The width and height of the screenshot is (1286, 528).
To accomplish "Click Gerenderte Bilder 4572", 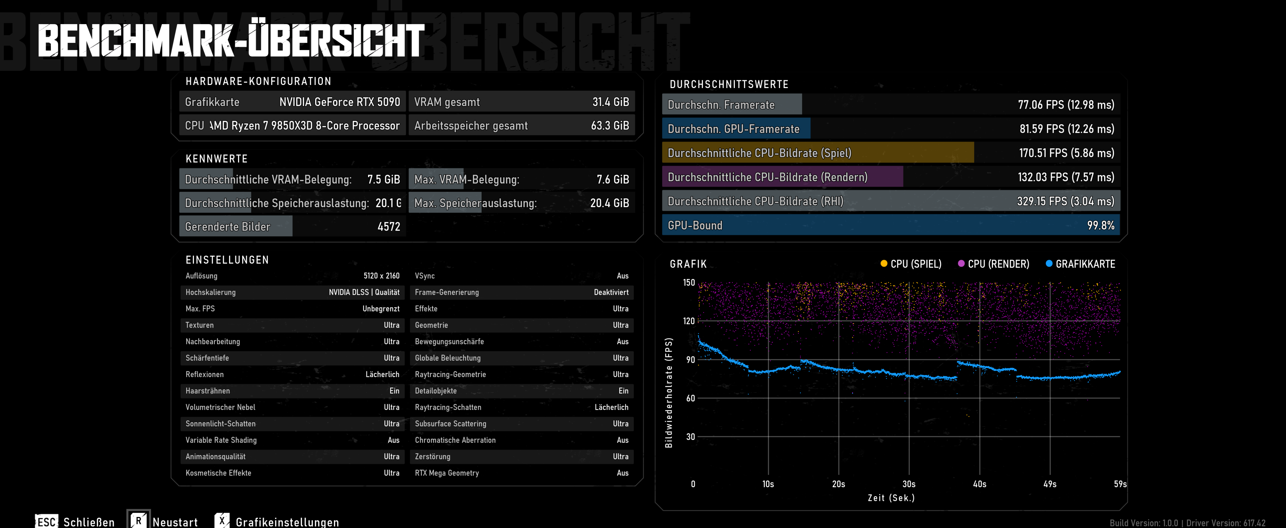I will point(293,226).
